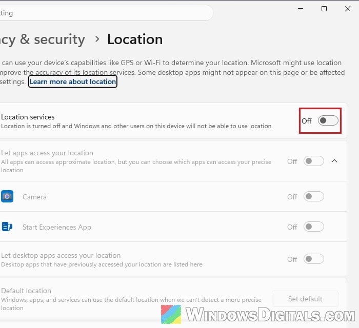The height and width of the screenshot is (328, 359).
Task: Toggle Start Experiences App location switch
Action: pyautogui.click(x=314, y=227)
